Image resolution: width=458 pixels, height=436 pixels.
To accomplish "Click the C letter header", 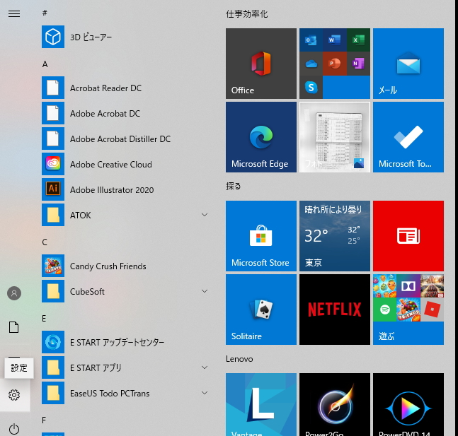I will (x=45, y=242).
